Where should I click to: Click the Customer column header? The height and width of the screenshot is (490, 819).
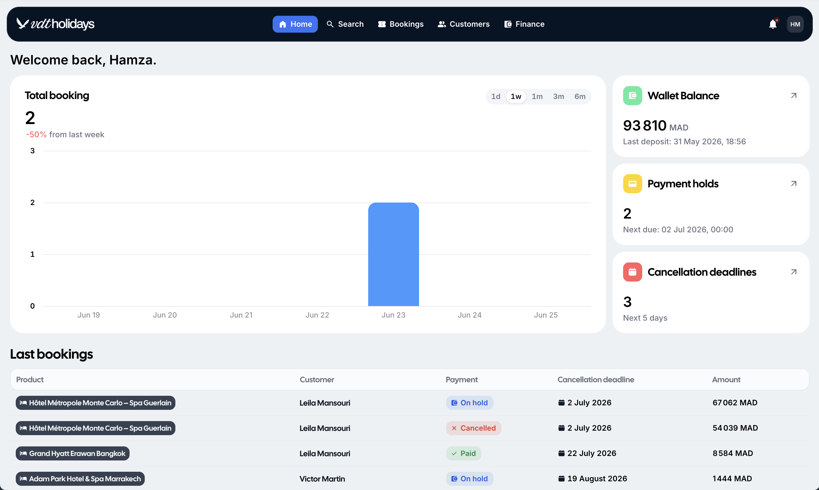317,379
